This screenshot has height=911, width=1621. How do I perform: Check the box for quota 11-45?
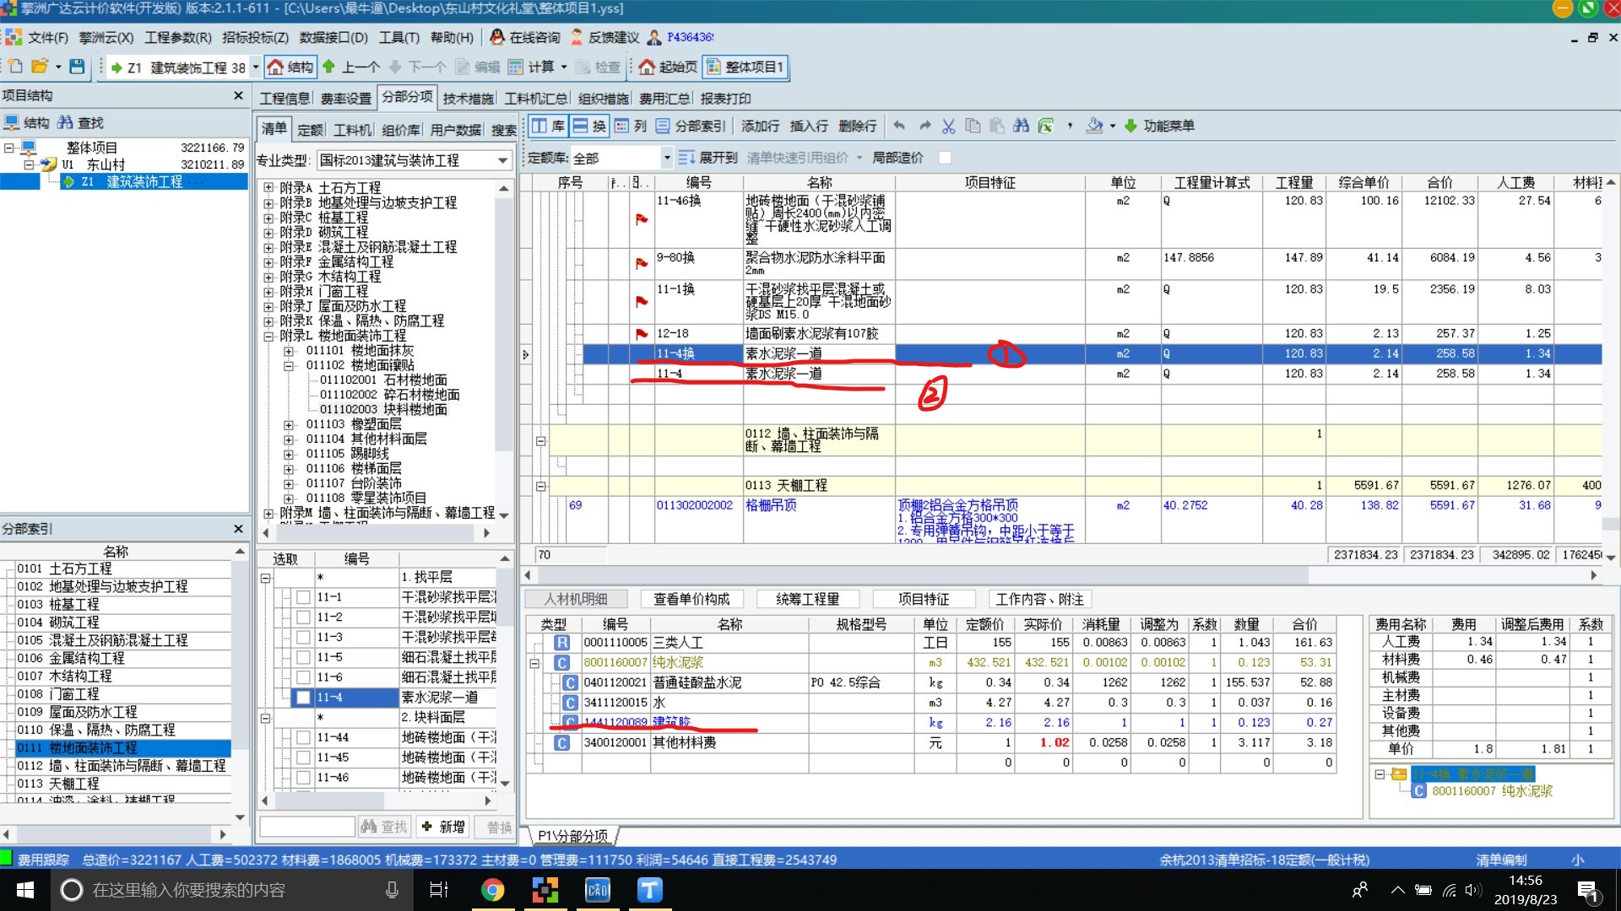[303, 757]
